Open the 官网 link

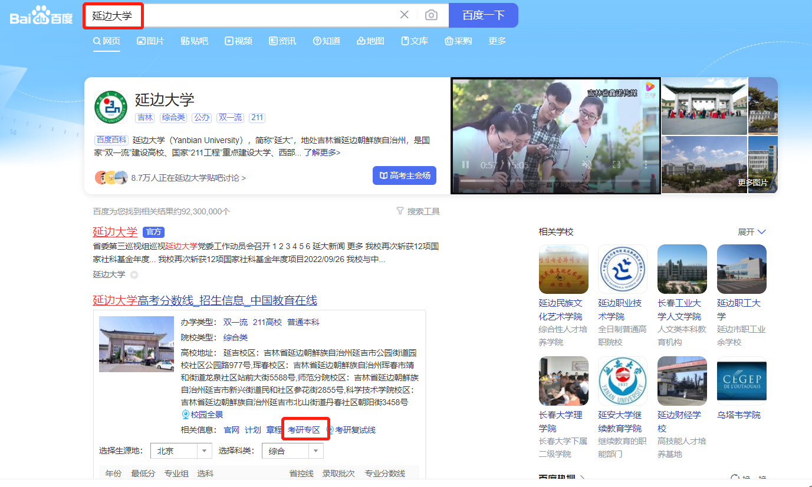tap(232, 430)
